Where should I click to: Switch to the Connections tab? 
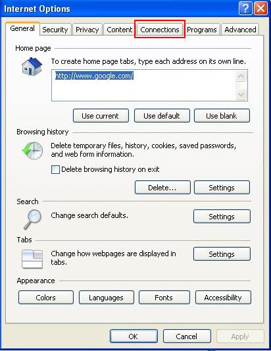tap(160, 30)
